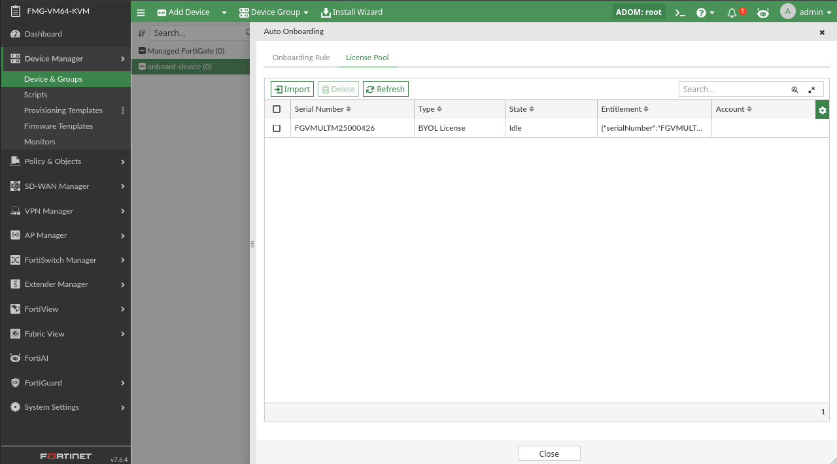Expand the SD-WAN Manager chevron
The width and height of the screenshot is (837, 464).
[123, 186]
